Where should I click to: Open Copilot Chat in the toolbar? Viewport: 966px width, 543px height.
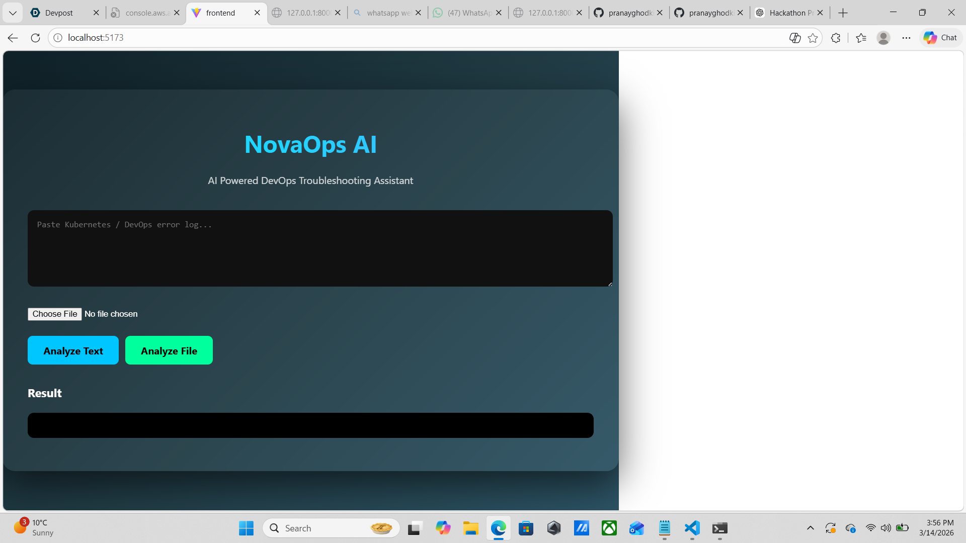tap(940, 38)
